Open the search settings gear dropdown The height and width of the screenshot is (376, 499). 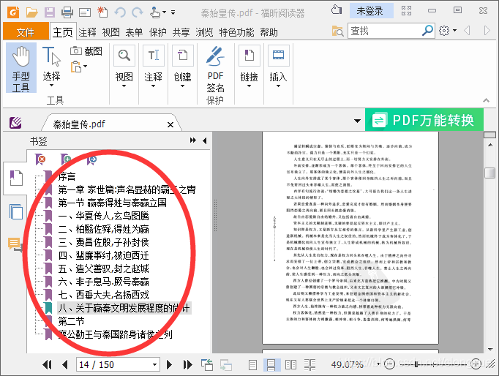(x=448, y=31)
